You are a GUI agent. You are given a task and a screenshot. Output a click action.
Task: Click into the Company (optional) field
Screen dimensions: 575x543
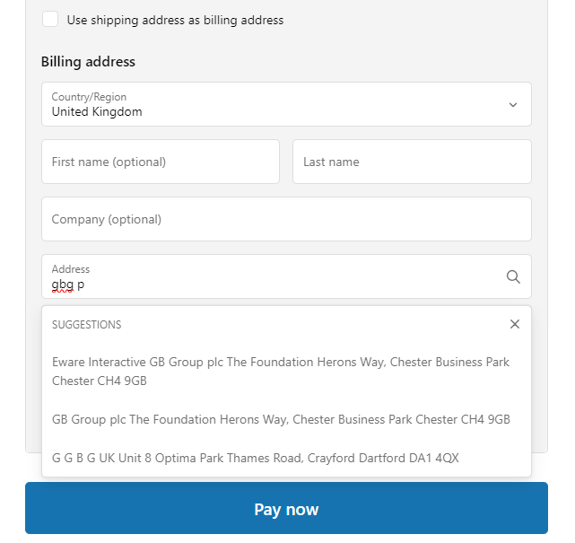tap(286, 219)
